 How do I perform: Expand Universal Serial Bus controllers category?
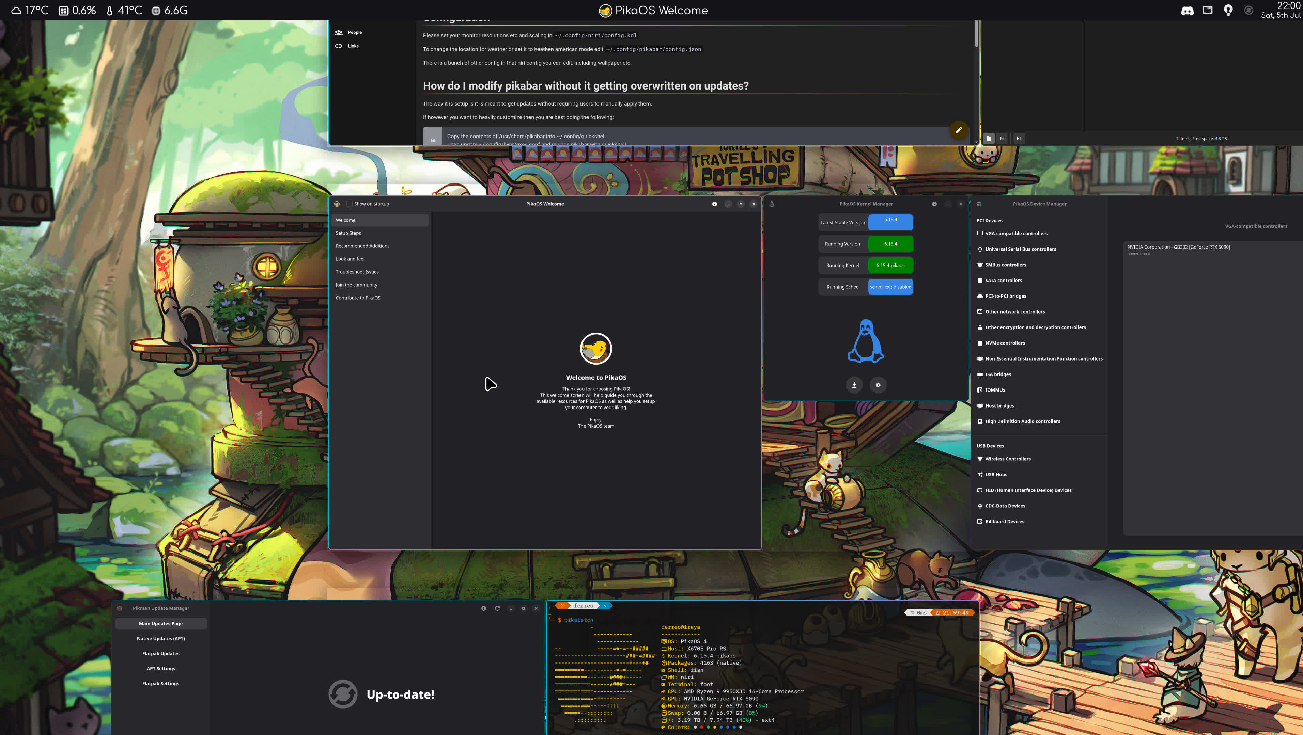(x=1020, y=249)
